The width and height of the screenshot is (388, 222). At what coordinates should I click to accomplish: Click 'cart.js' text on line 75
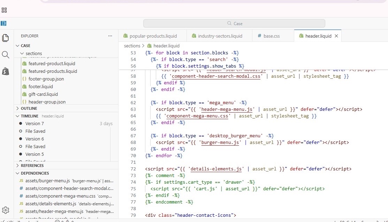(204, 189)
